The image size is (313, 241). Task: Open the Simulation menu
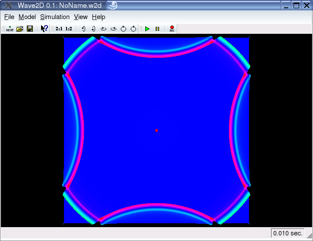[x=54, y=17]
